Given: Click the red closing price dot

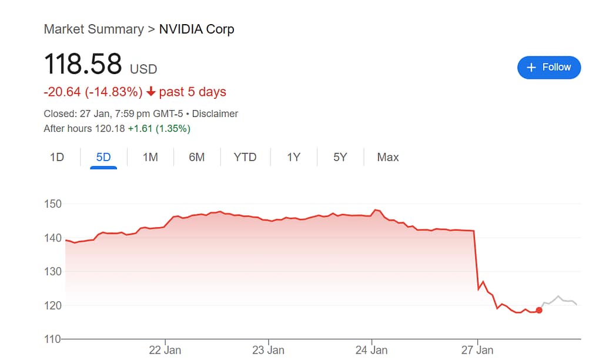Looking at the screenshot, I should [539, 310].
